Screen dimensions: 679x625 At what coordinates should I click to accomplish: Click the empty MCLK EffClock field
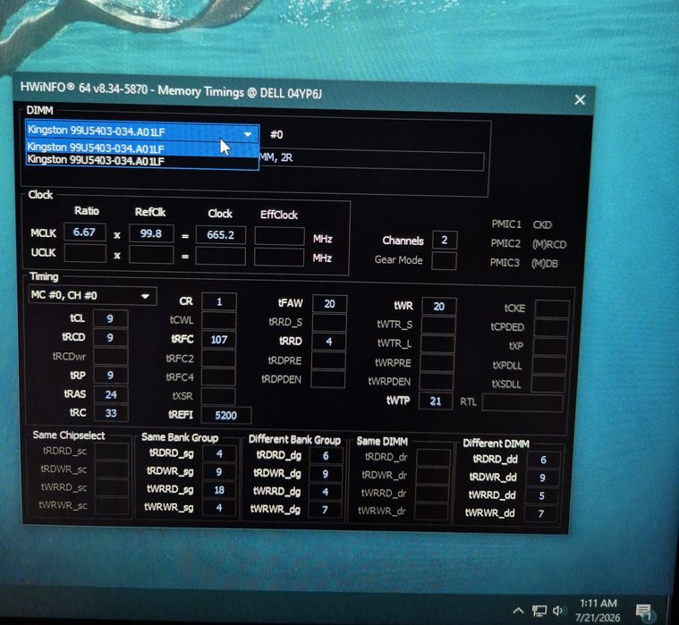click(x=279, y=237)
